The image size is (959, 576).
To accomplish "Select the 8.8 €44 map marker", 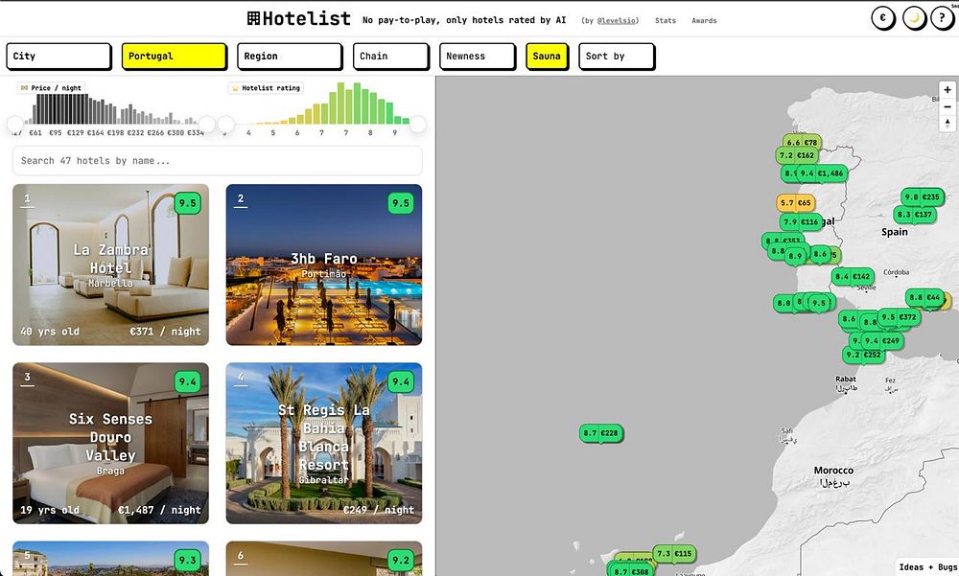I will 924,298.
